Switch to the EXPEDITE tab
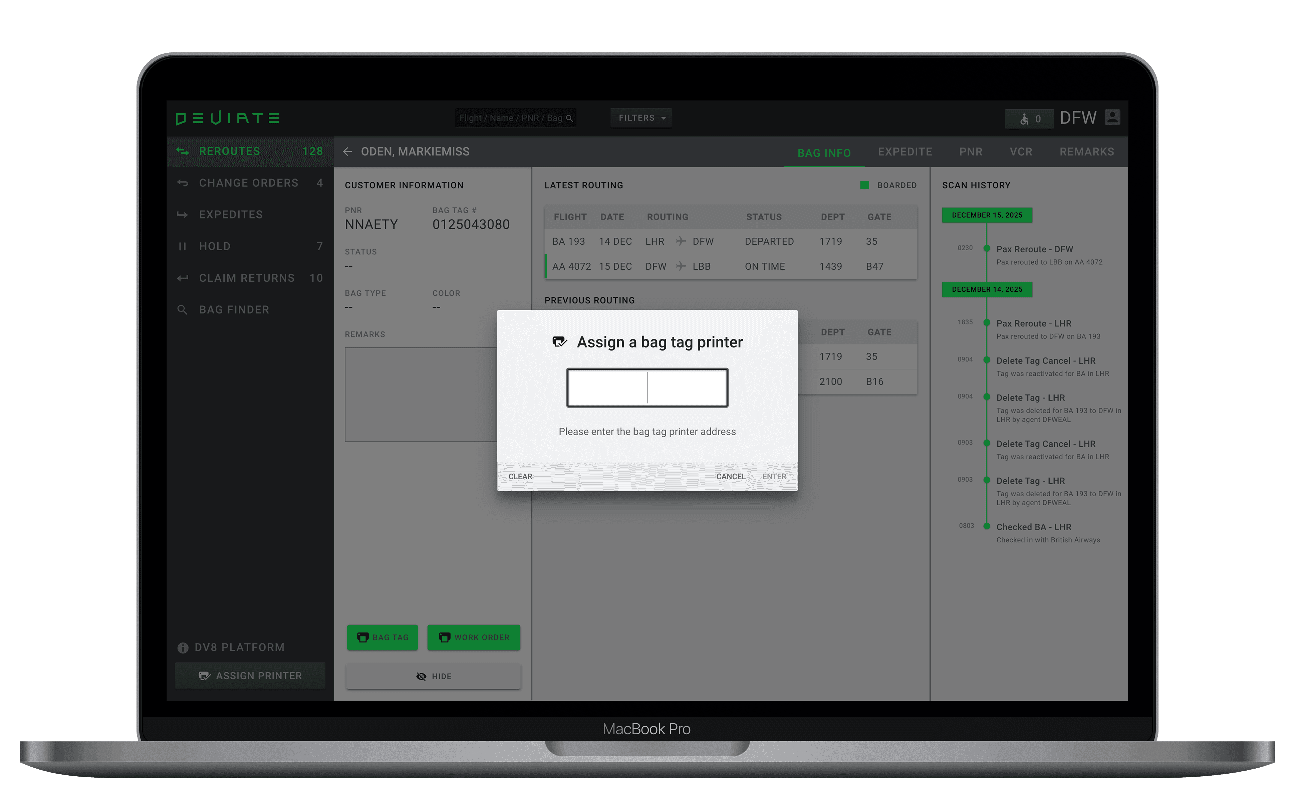1295x801 pixels. click(904, 152)
